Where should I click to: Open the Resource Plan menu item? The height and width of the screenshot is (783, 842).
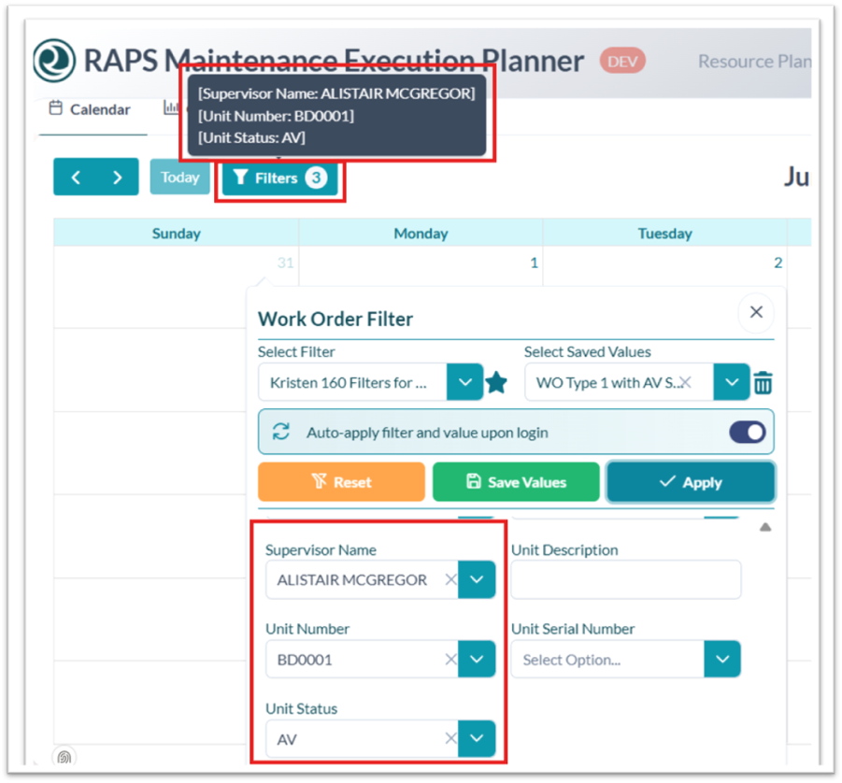(754, 62)
